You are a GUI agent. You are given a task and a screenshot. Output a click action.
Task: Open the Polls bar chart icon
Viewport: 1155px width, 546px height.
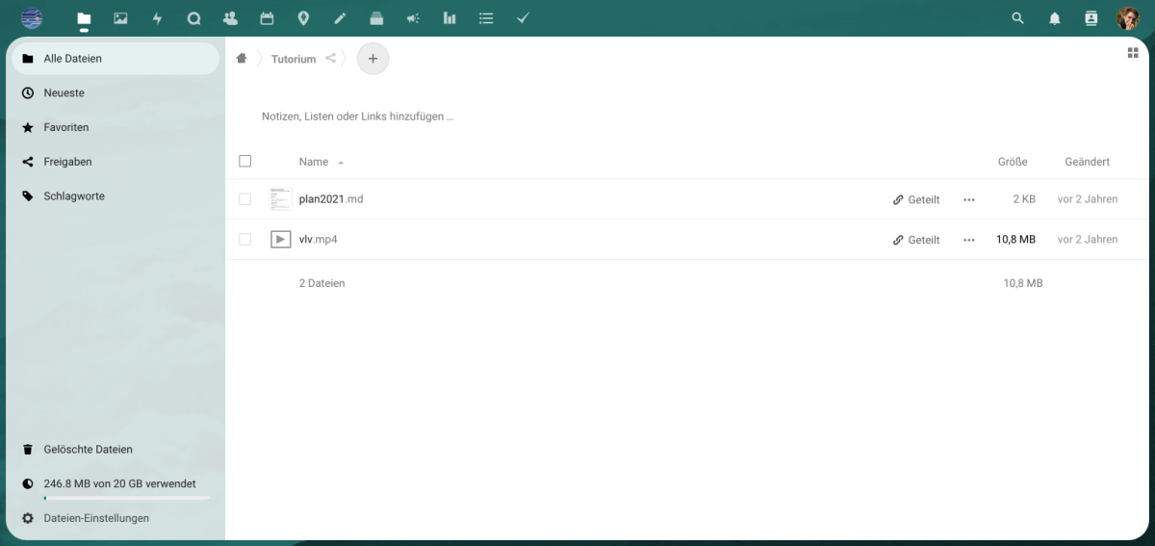coord(449,18)
